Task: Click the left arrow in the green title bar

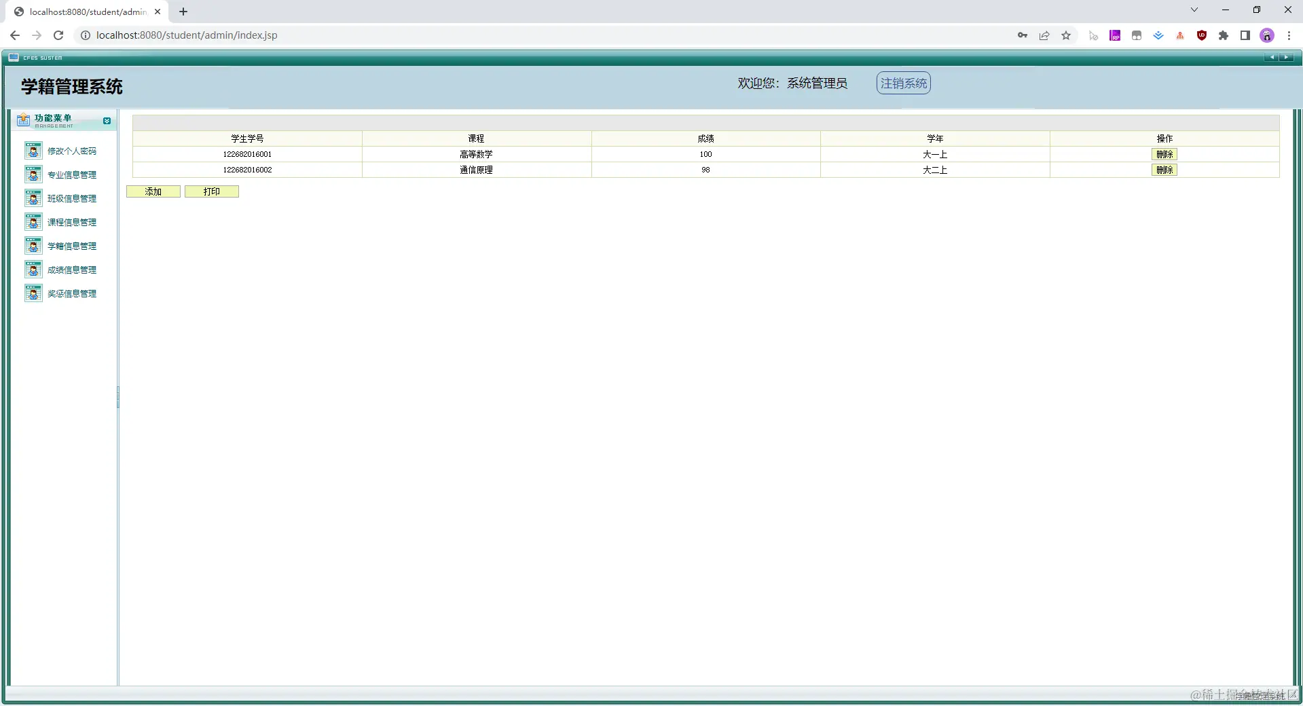Action: click(1272, 58)
